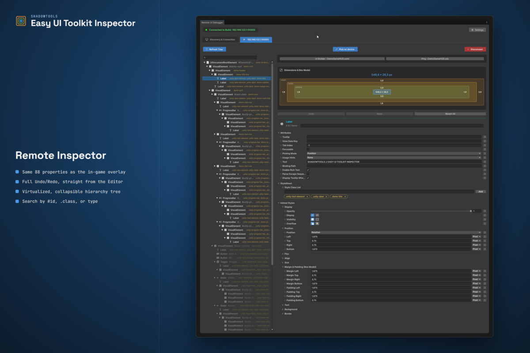Select the first Visibility toggle option

pos(313,219)
